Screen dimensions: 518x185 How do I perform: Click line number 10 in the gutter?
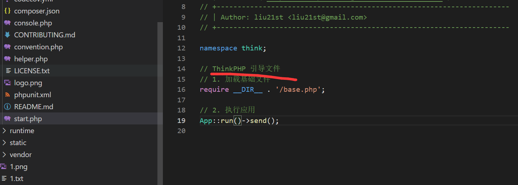[181, 27]
